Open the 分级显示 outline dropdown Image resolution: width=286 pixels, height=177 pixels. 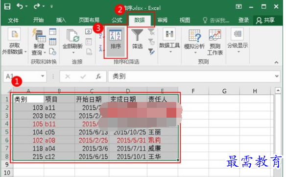tap(238, 41)
